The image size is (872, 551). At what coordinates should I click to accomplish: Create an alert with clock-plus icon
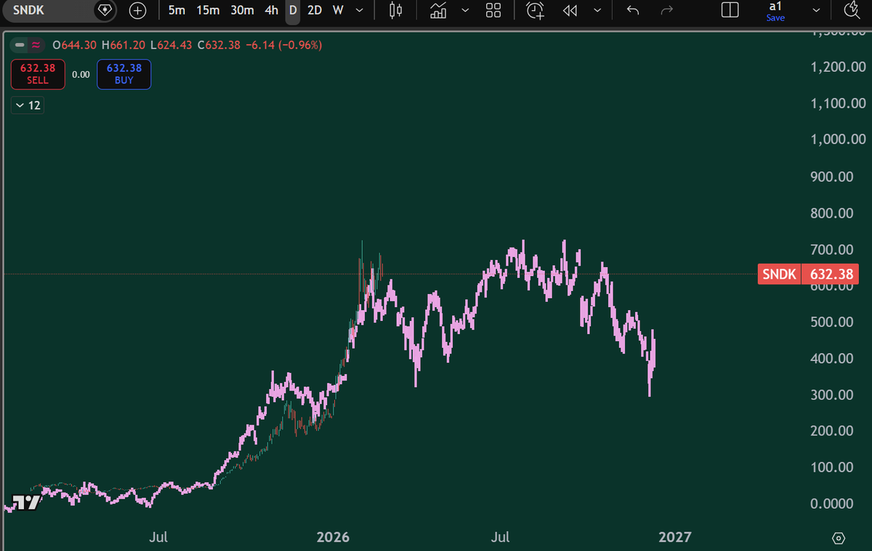coord(536,10)
